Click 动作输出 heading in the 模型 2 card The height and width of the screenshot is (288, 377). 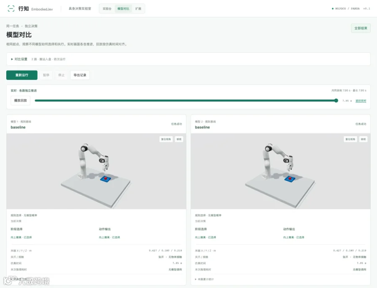point(289,229)
